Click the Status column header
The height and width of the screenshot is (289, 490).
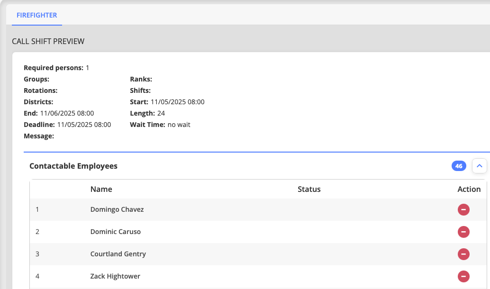coord(309,189)
